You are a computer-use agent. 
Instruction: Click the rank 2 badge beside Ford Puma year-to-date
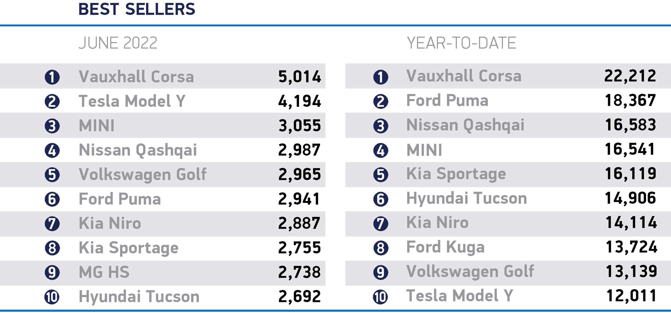pyautogui.click(x=381, y=102)
